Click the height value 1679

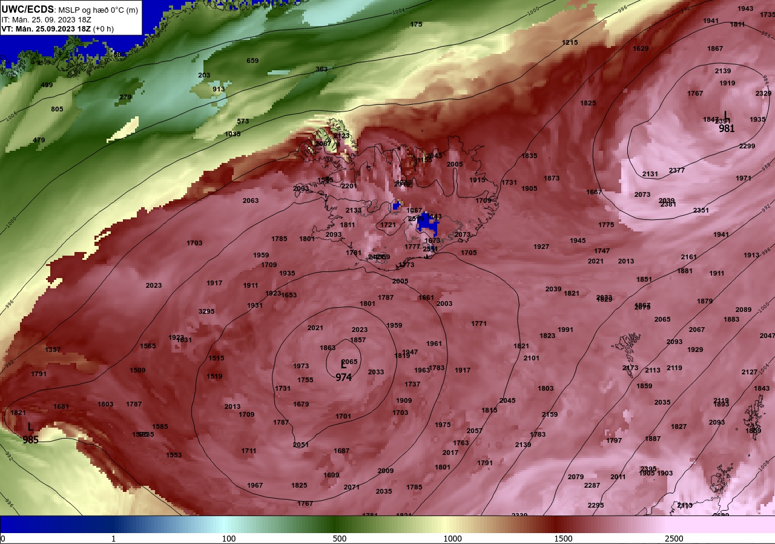301,404
